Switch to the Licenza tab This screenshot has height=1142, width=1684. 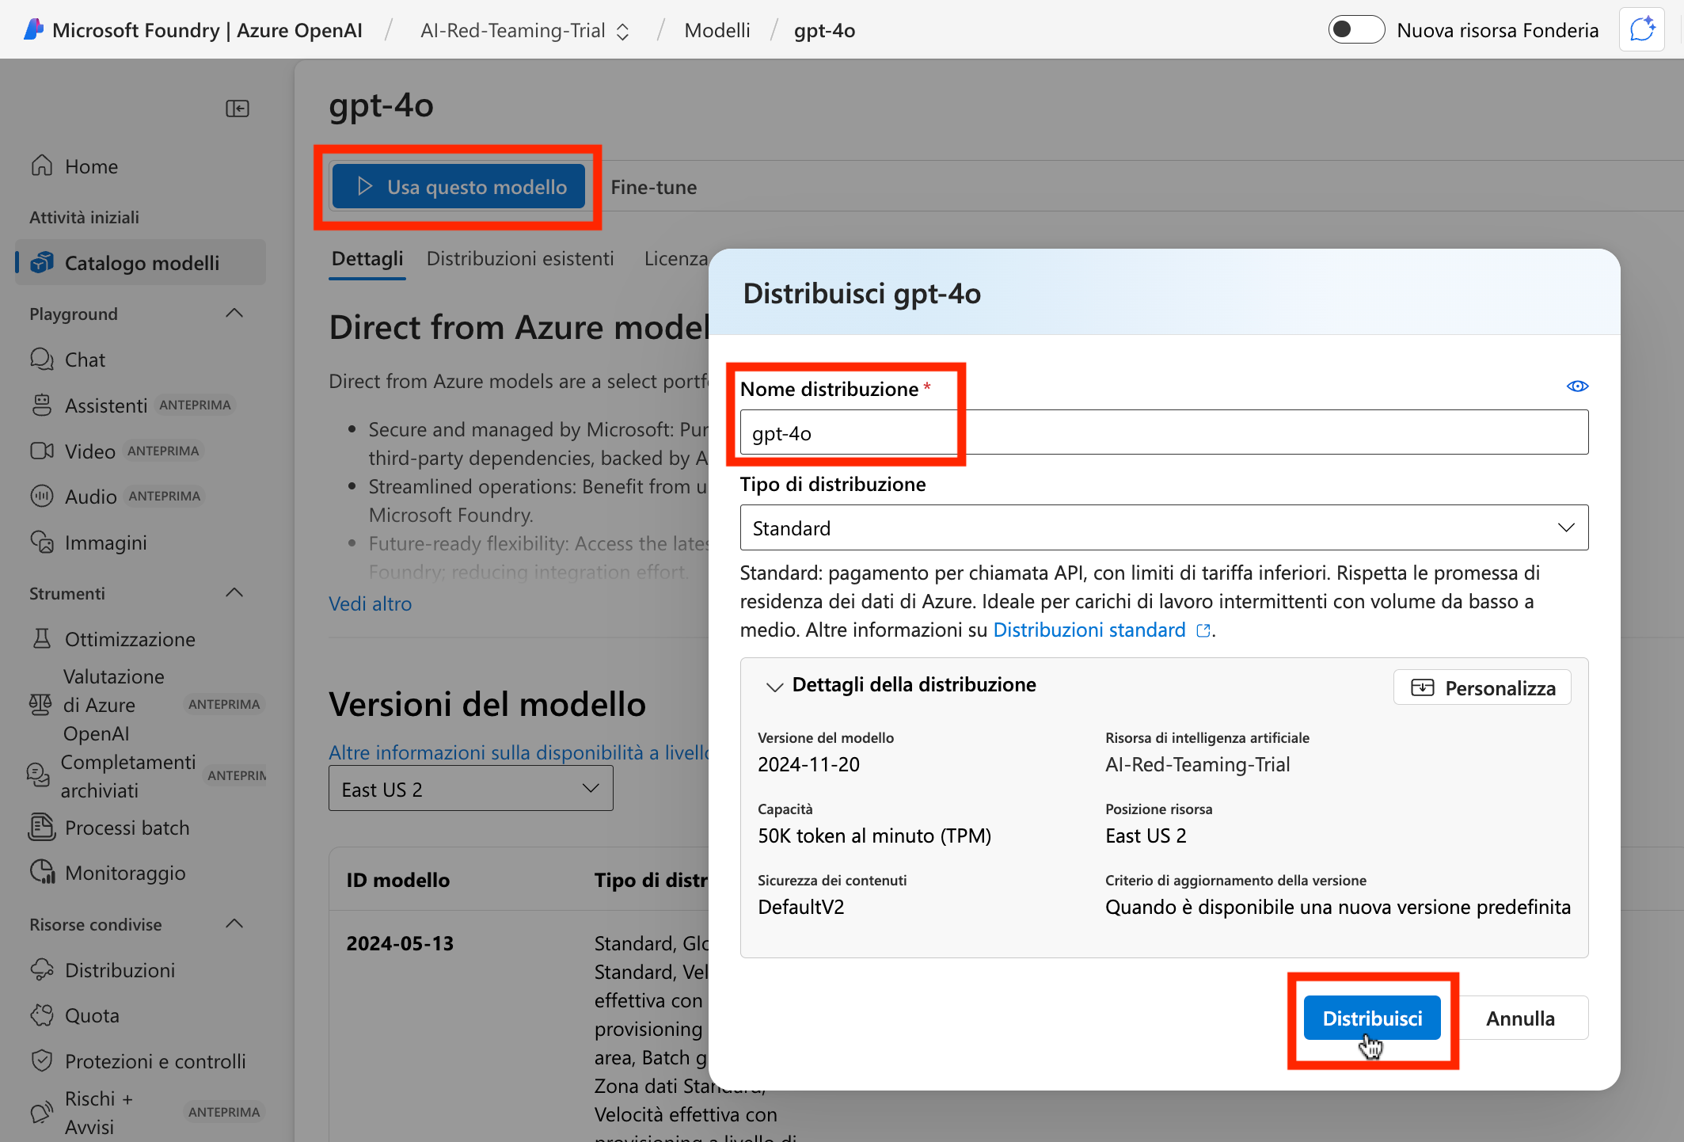(x=675, y=259)
